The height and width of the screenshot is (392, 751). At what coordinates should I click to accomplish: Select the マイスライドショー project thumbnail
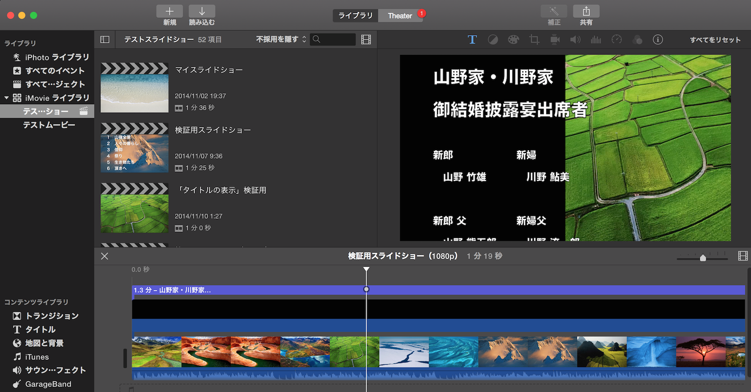point(135,88)
